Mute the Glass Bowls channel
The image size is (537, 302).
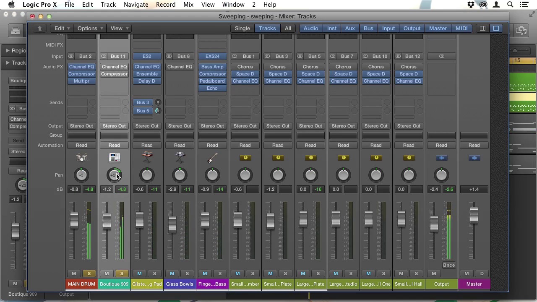coord(172,273)
